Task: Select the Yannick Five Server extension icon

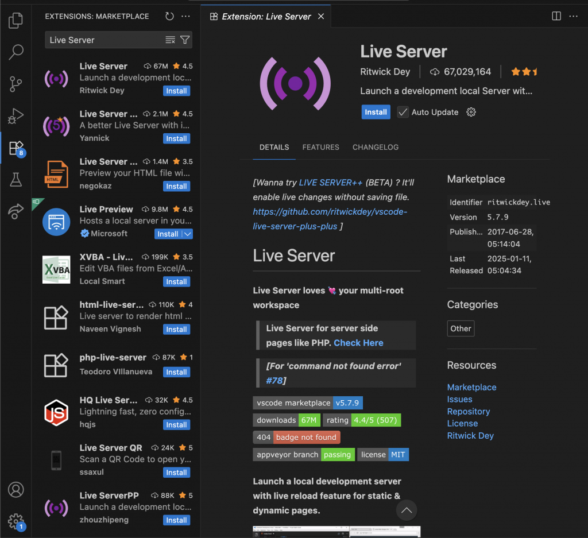Action: [56, 126]
